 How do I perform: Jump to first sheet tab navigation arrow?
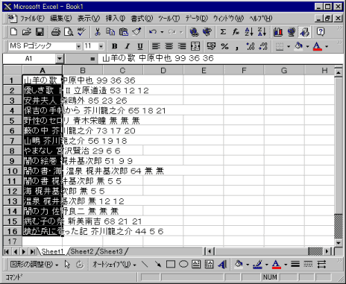(x=7, y=252)
